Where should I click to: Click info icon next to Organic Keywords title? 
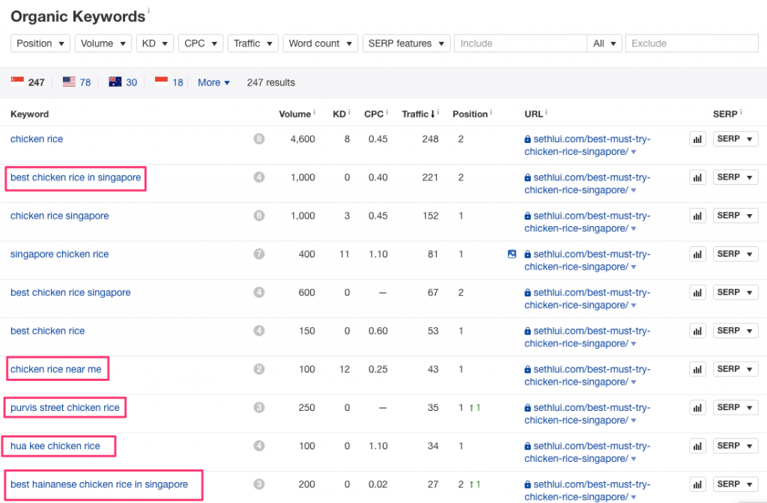coord(149,10)
